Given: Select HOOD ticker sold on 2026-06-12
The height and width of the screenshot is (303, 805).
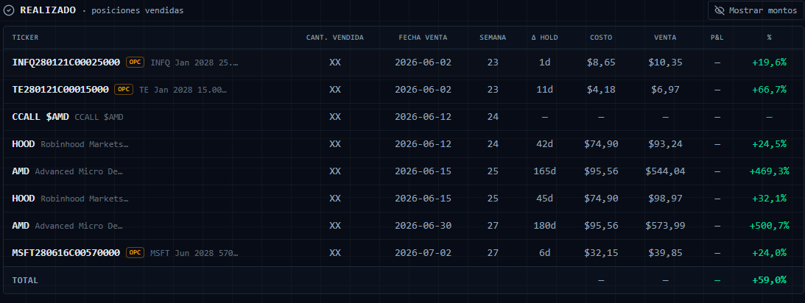Looking at the screenshot, I should [23, 144].
